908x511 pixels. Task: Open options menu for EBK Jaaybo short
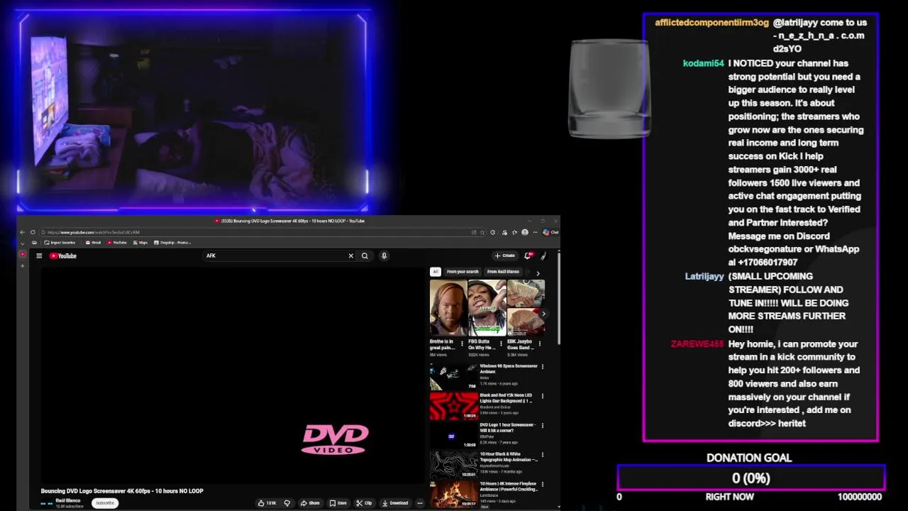(540, 344)
